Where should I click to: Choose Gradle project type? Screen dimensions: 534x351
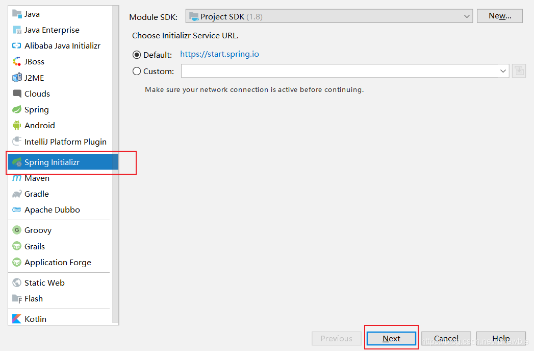tap(60, 194)
